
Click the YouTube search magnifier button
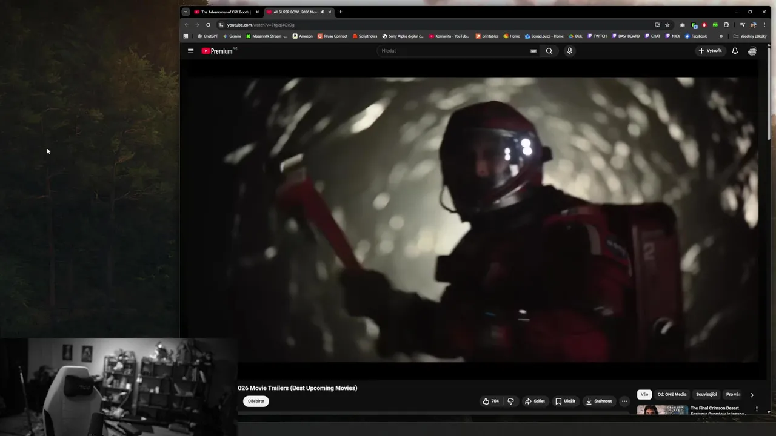549,51
